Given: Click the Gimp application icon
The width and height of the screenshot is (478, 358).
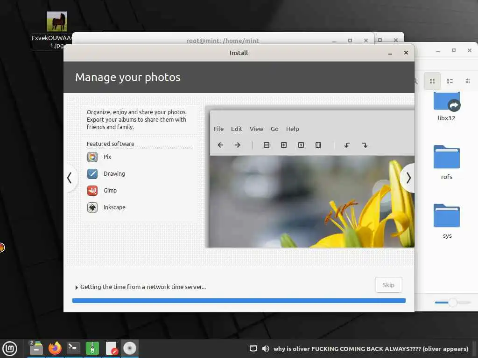Looking at the screenshot, I should tap(92, 191).
